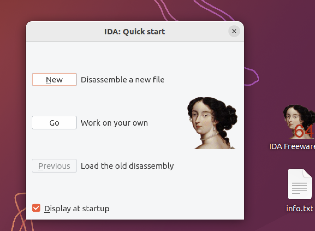Click the 'Work on your own' text
Screen dimensions: 315x231
114,123
